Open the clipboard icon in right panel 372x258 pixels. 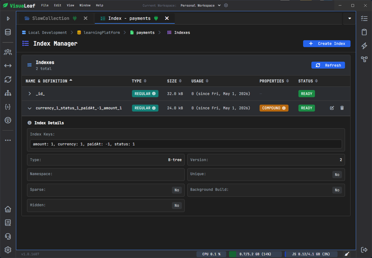click(364, 32)
